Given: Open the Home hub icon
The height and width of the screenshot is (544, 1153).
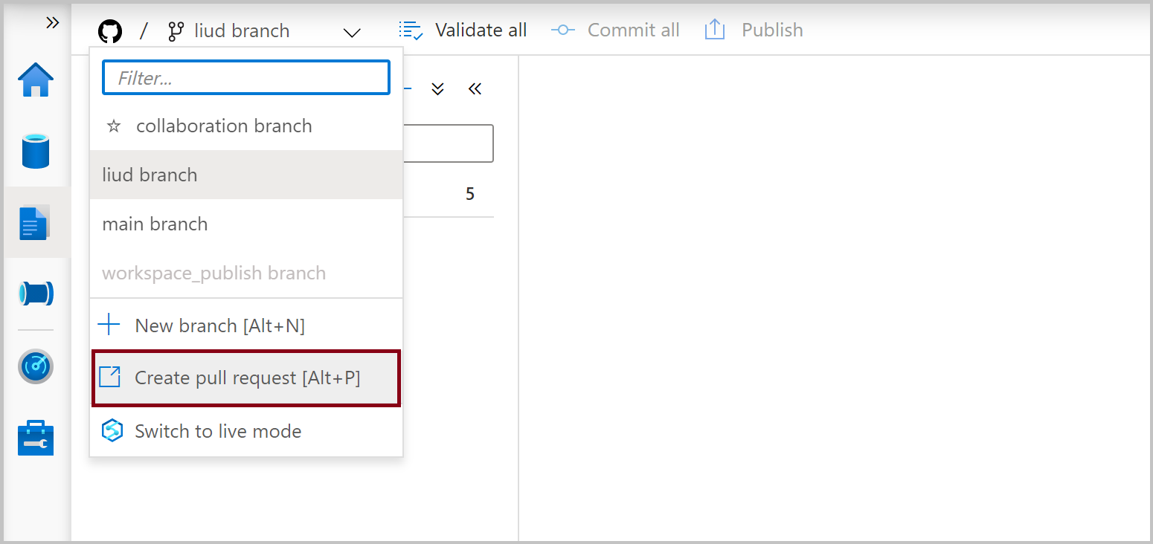Looking at the screenshot, I should click(35, 79).
